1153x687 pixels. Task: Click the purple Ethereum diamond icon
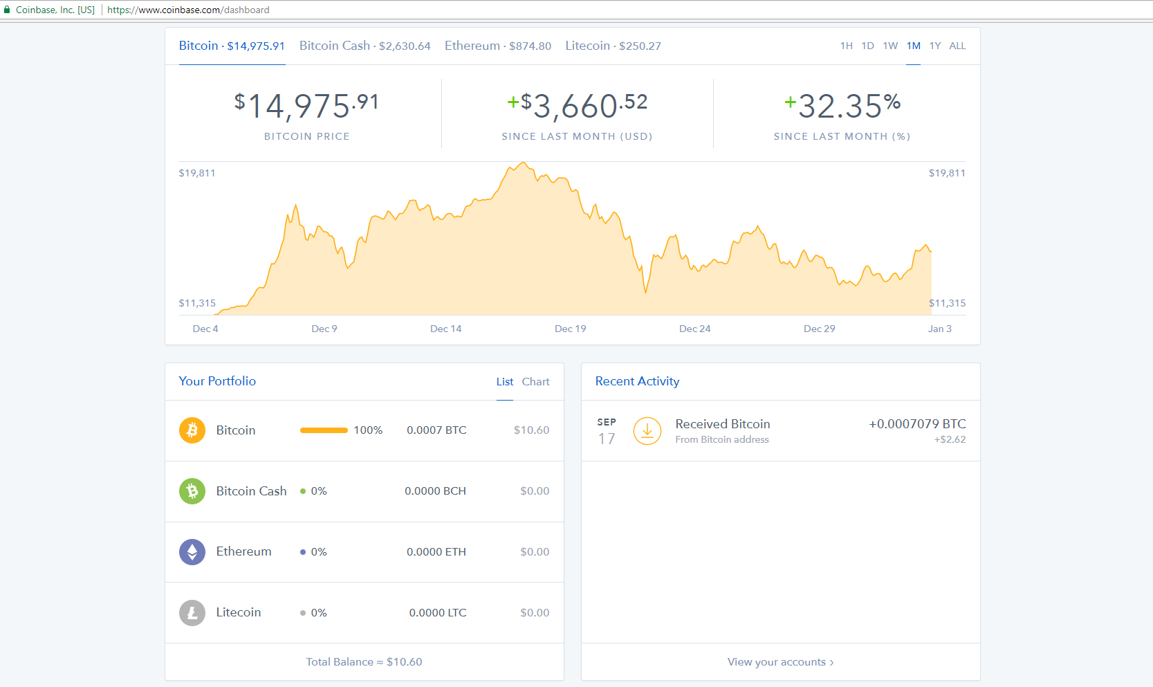point(192,552)
